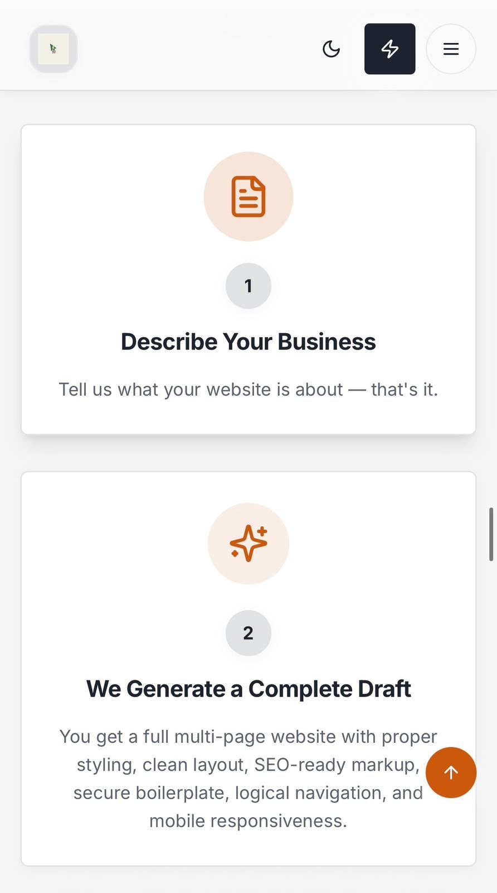Click the step 1 number badge

click(248, 286)
